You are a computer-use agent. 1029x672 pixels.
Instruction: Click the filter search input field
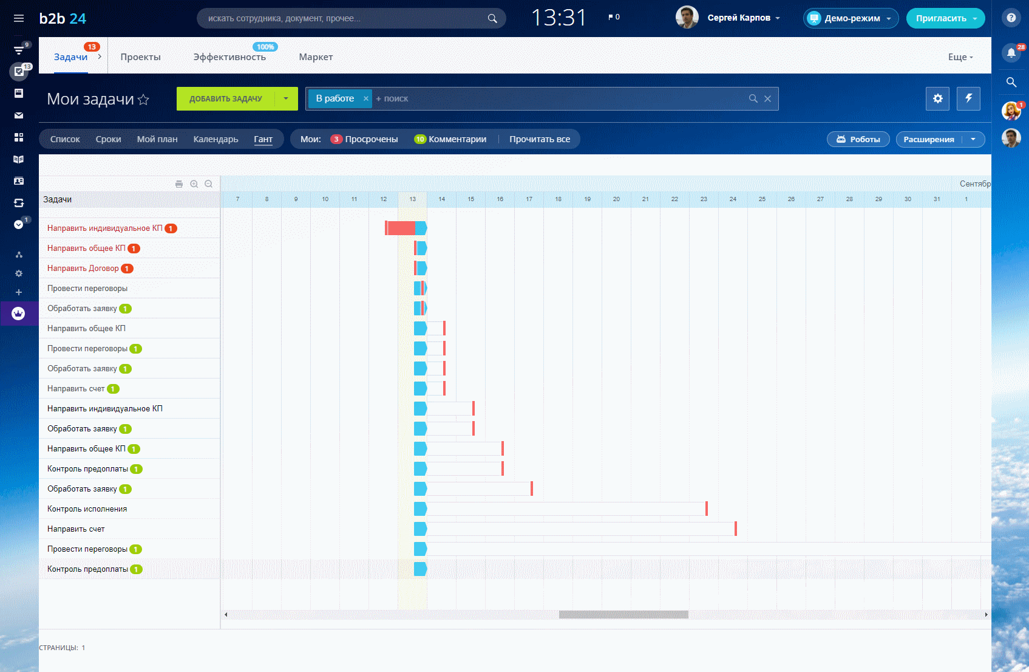(560, 98)
